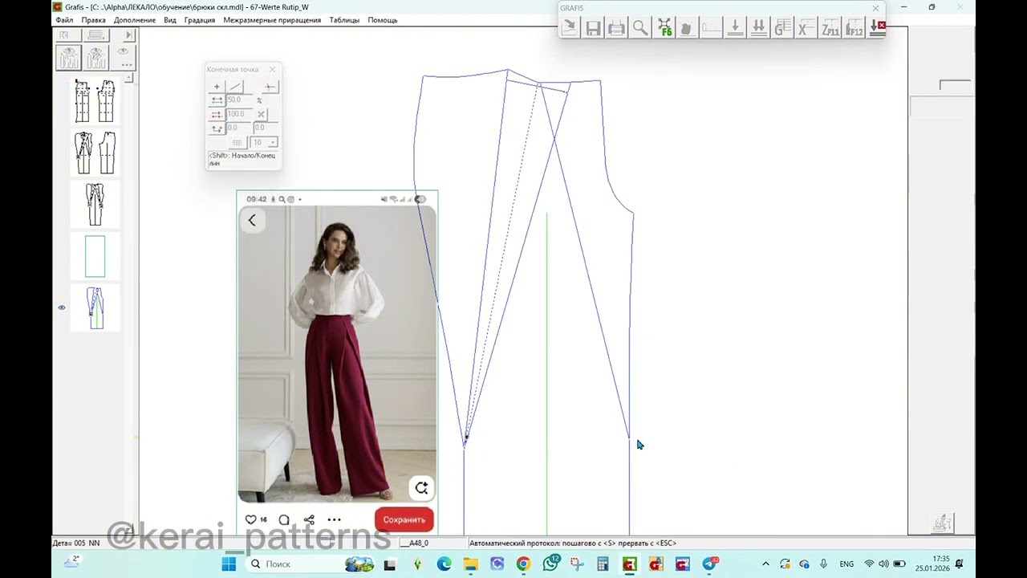Click the Z F11 icon
The height and width of the screenshot is (578, 1027).
[x=830, y=28]
